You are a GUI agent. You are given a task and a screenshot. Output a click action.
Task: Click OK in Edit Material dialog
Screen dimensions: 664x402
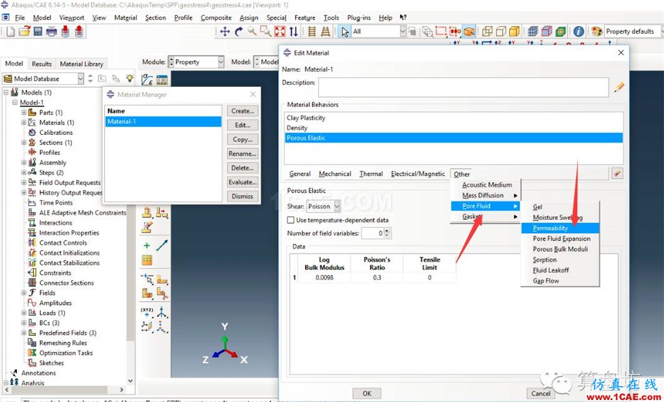coord(367,393)
